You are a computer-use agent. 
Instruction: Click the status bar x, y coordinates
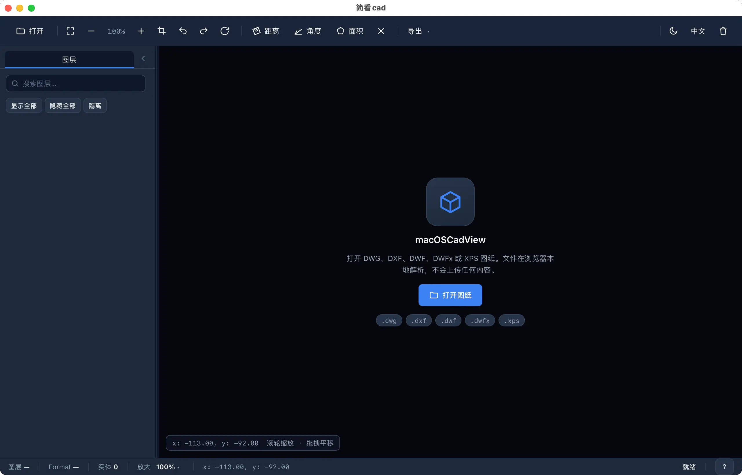[x=246, y=467]
